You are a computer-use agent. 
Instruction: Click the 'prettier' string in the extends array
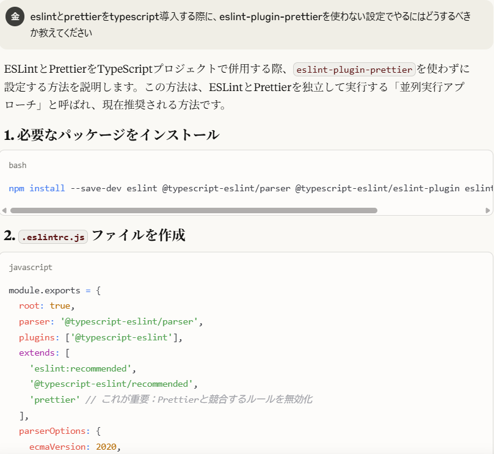coord(54,400)
